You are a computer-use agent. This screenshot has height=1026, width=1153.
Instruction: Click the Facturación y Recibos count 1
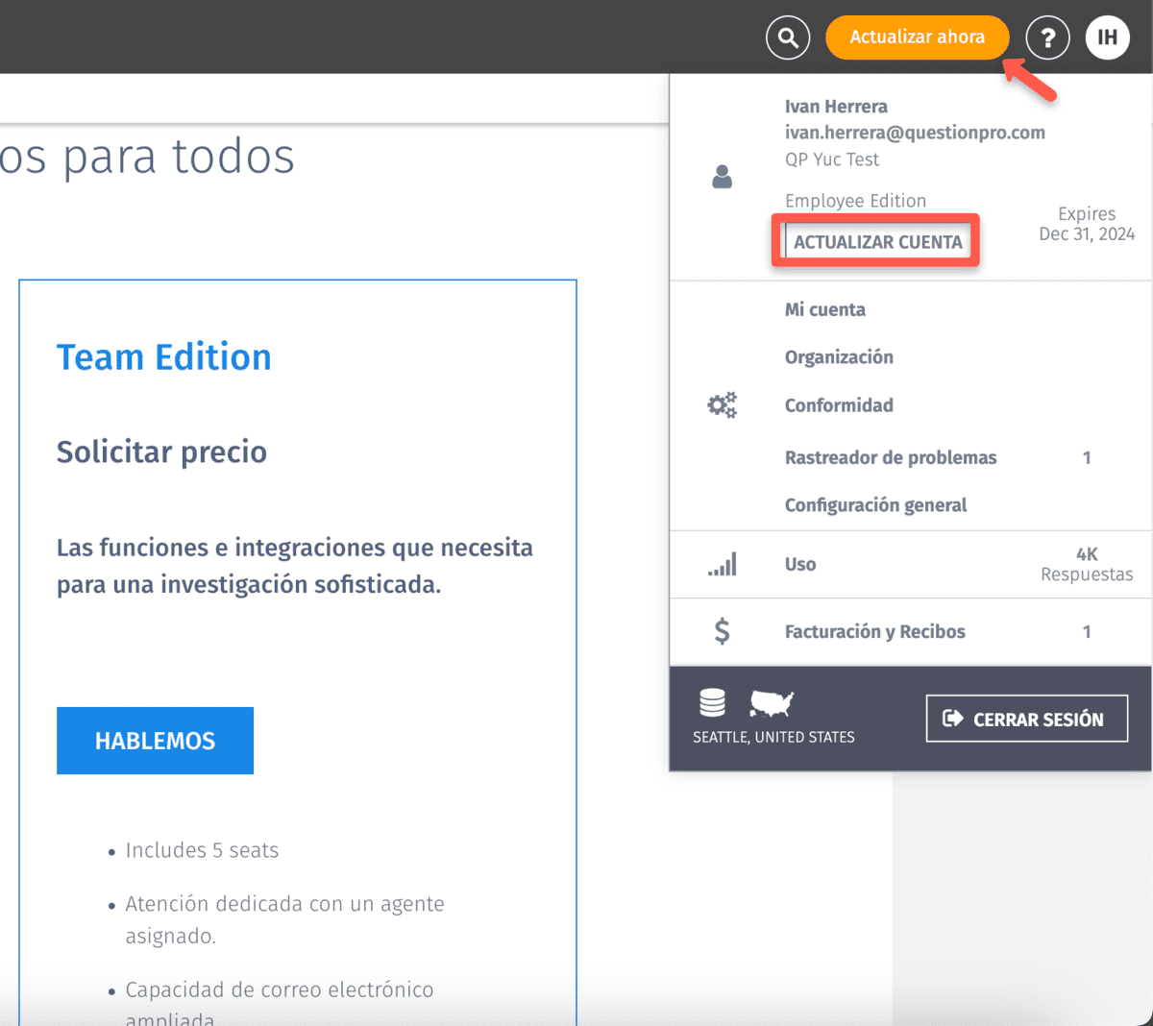coord(1087,631)
